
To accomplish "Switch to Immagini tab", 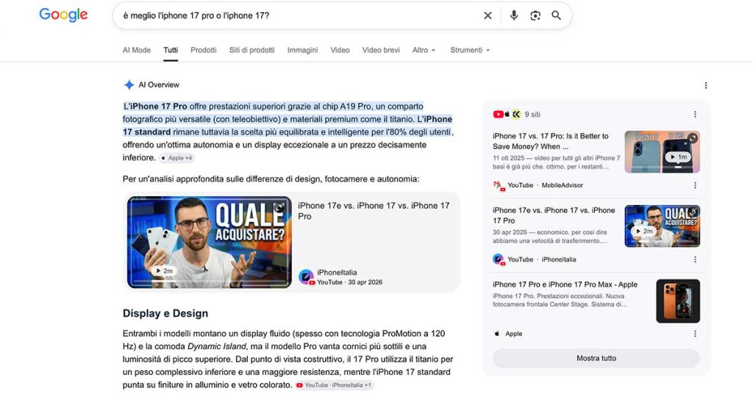I will [x=302, y=50].
